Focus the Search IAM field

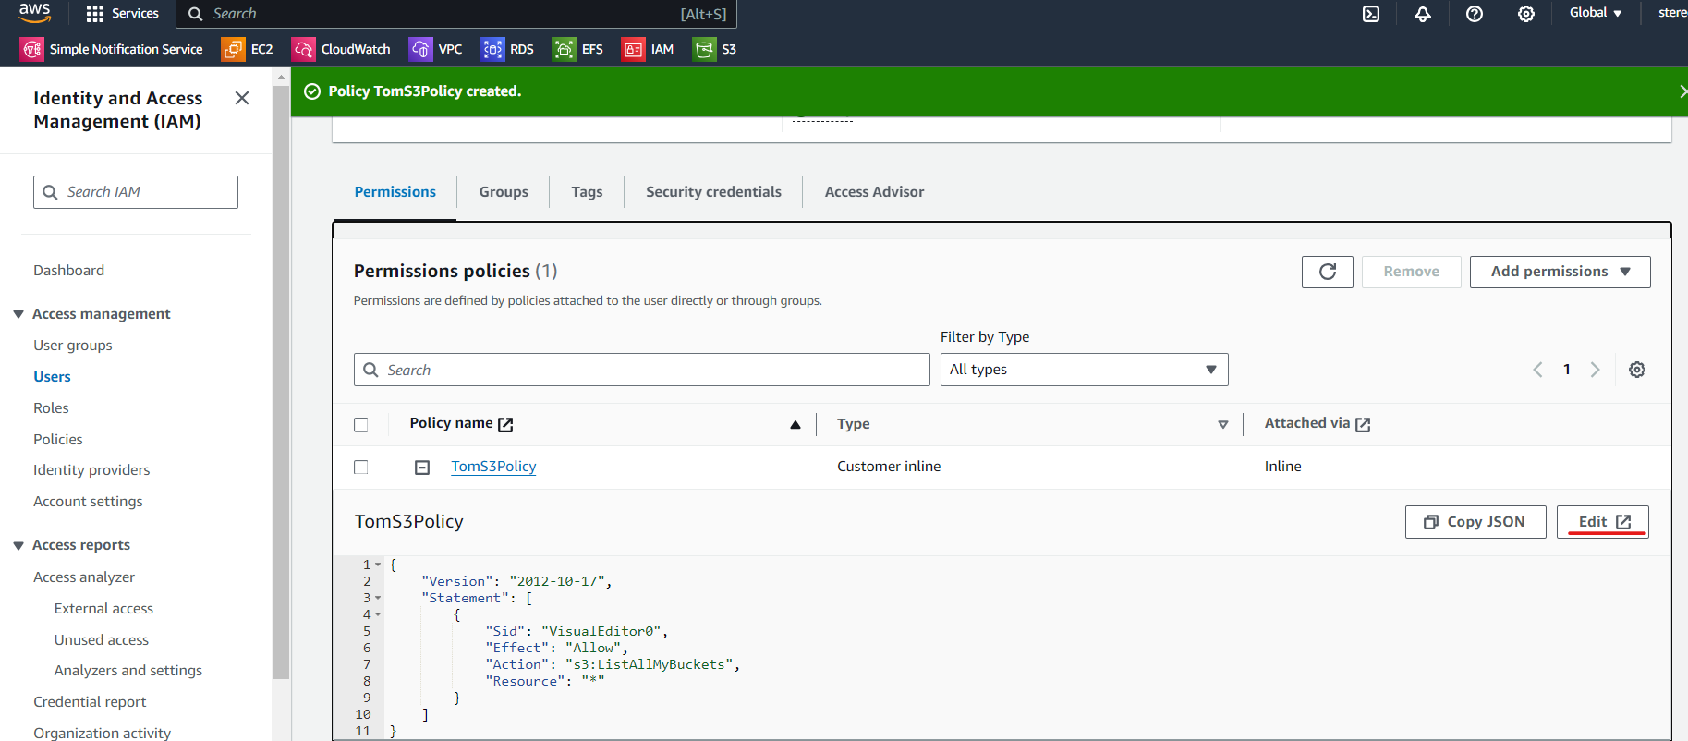pos(136,192)
